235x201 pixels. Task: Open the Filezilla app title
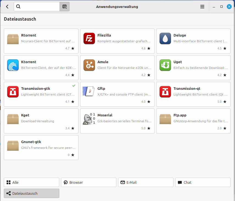104,35
